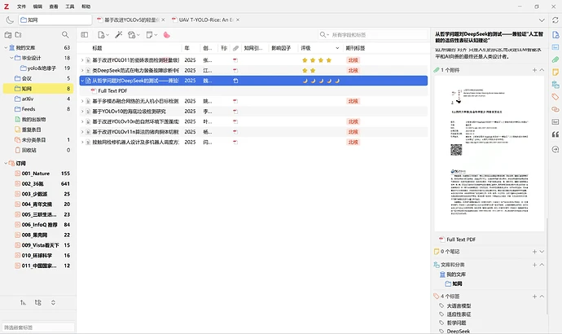Open the 编辑 menu
This screenshot has width=562, height=334.
coord(37,7)
